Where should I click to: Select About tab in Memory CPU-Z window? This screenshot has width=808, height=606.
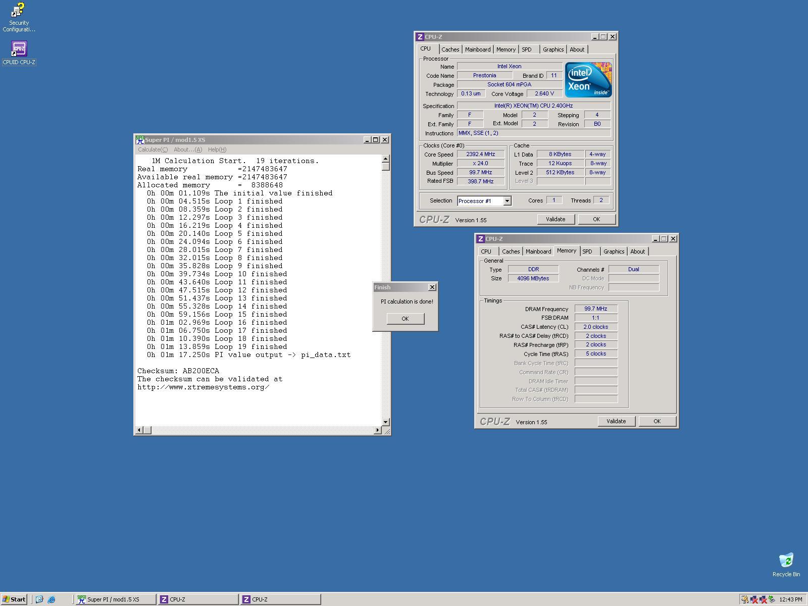click(x=637, y=251)
